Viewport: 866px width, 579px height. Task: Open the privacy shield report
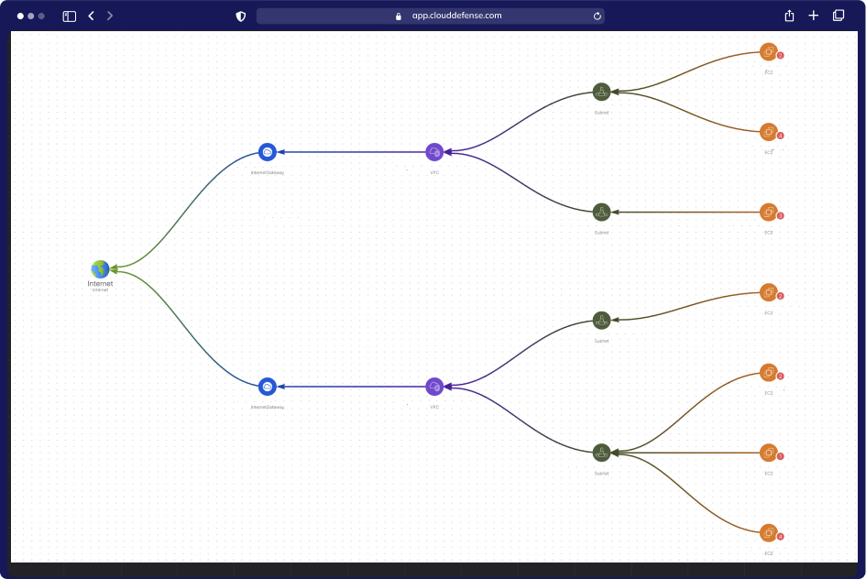(x=241, y=16)
